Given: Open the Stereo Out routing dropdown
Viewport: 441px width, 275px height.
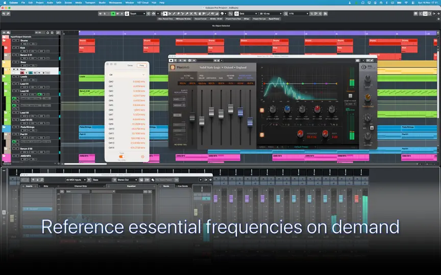Looking at the screenshot, I should (127, 180).
